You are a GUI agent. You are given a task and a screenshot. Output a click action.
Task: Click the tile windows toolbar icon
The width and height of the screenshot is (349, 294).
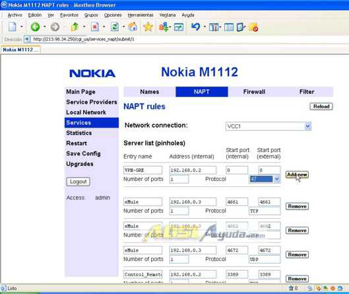pos(229,27)
